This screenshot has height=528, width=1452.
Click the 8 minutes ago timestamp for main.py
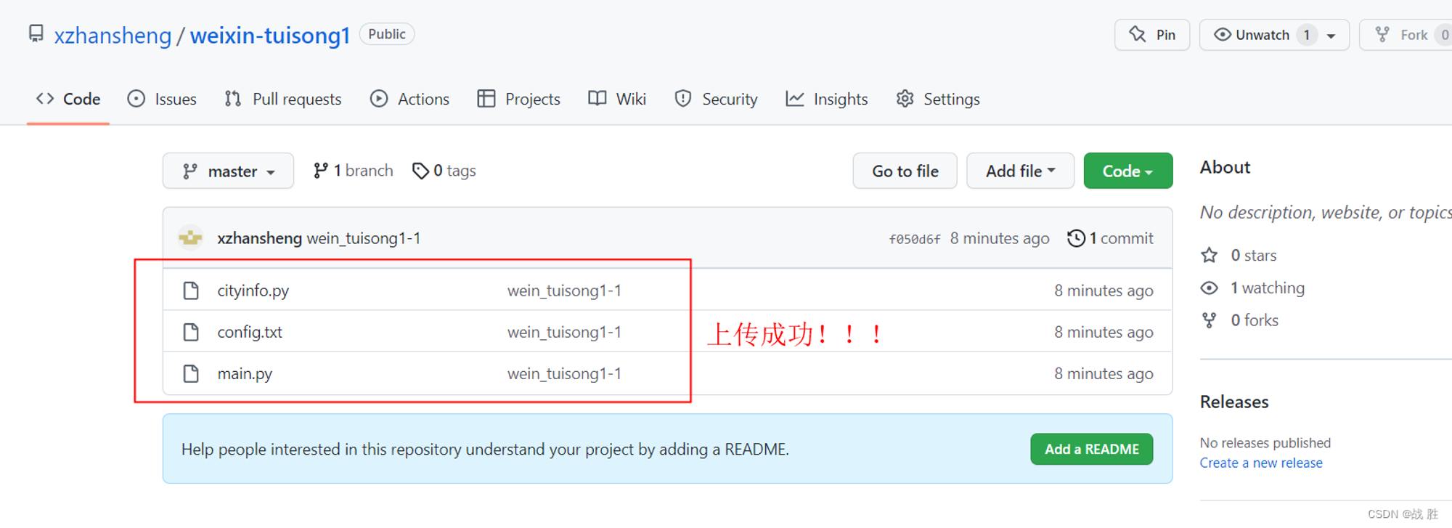[1104, 373]
